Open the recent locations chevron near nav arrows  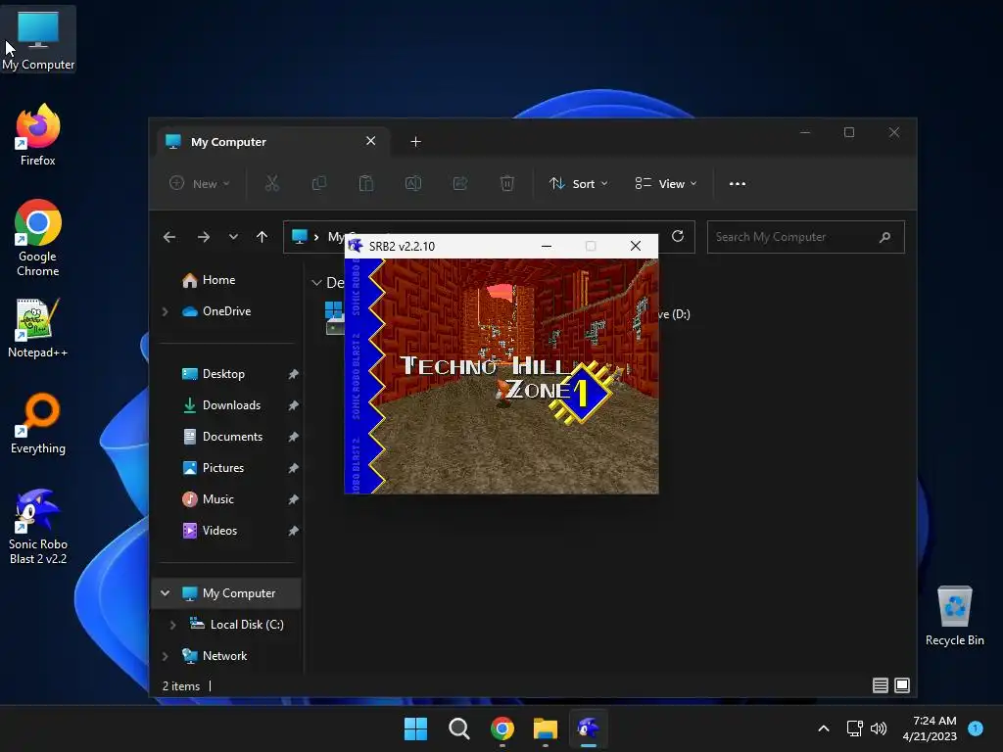pos(233,237)
